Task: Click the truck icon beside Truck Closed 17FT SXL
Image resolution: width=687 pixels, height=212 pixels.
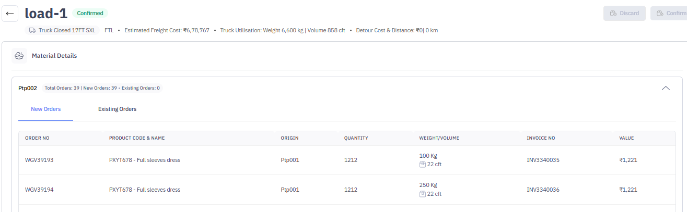Action: [x=32, y=30]
